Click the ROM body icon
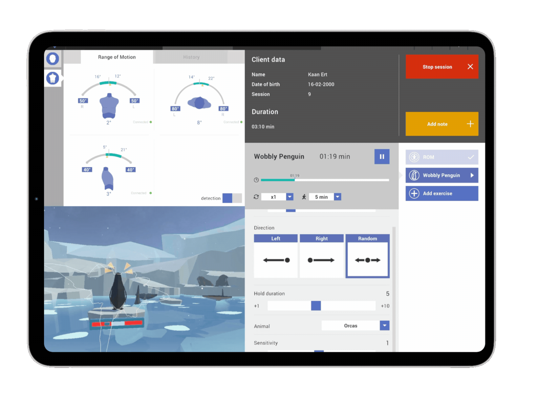The image size is (538, 403). [414, 157]
